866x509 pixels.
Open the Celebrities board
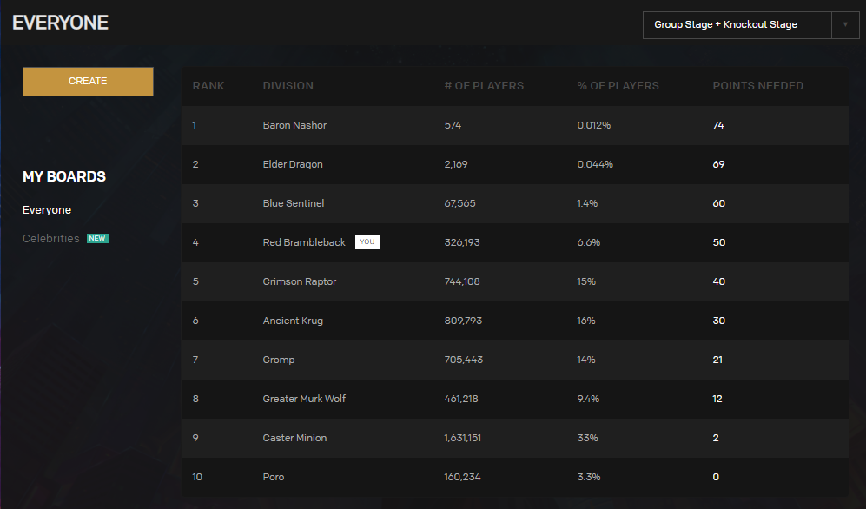(50, 239)
